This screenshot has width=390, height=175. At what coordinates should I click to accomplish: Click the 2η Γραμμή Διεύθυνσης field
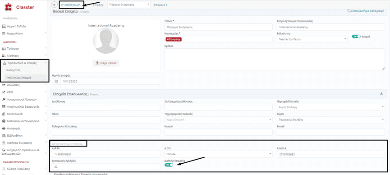pos(219,107)
